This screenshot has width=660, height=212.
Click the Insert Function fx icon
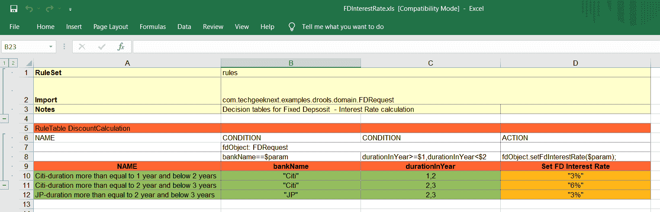121,47
